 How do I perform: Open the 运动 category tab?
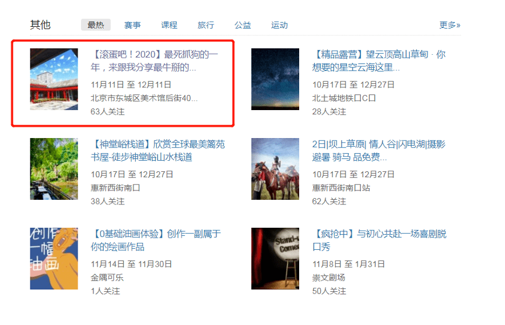point(279,25)
